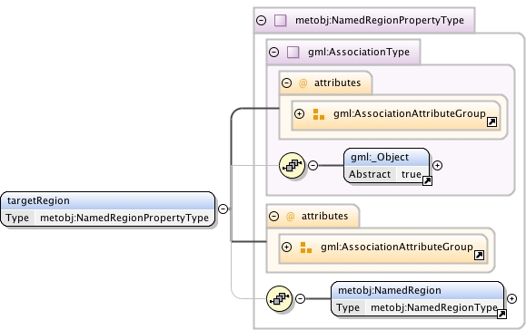Collapse the second attributes group
The height and width of the screenshot is (330, 526).
[273, 216]
